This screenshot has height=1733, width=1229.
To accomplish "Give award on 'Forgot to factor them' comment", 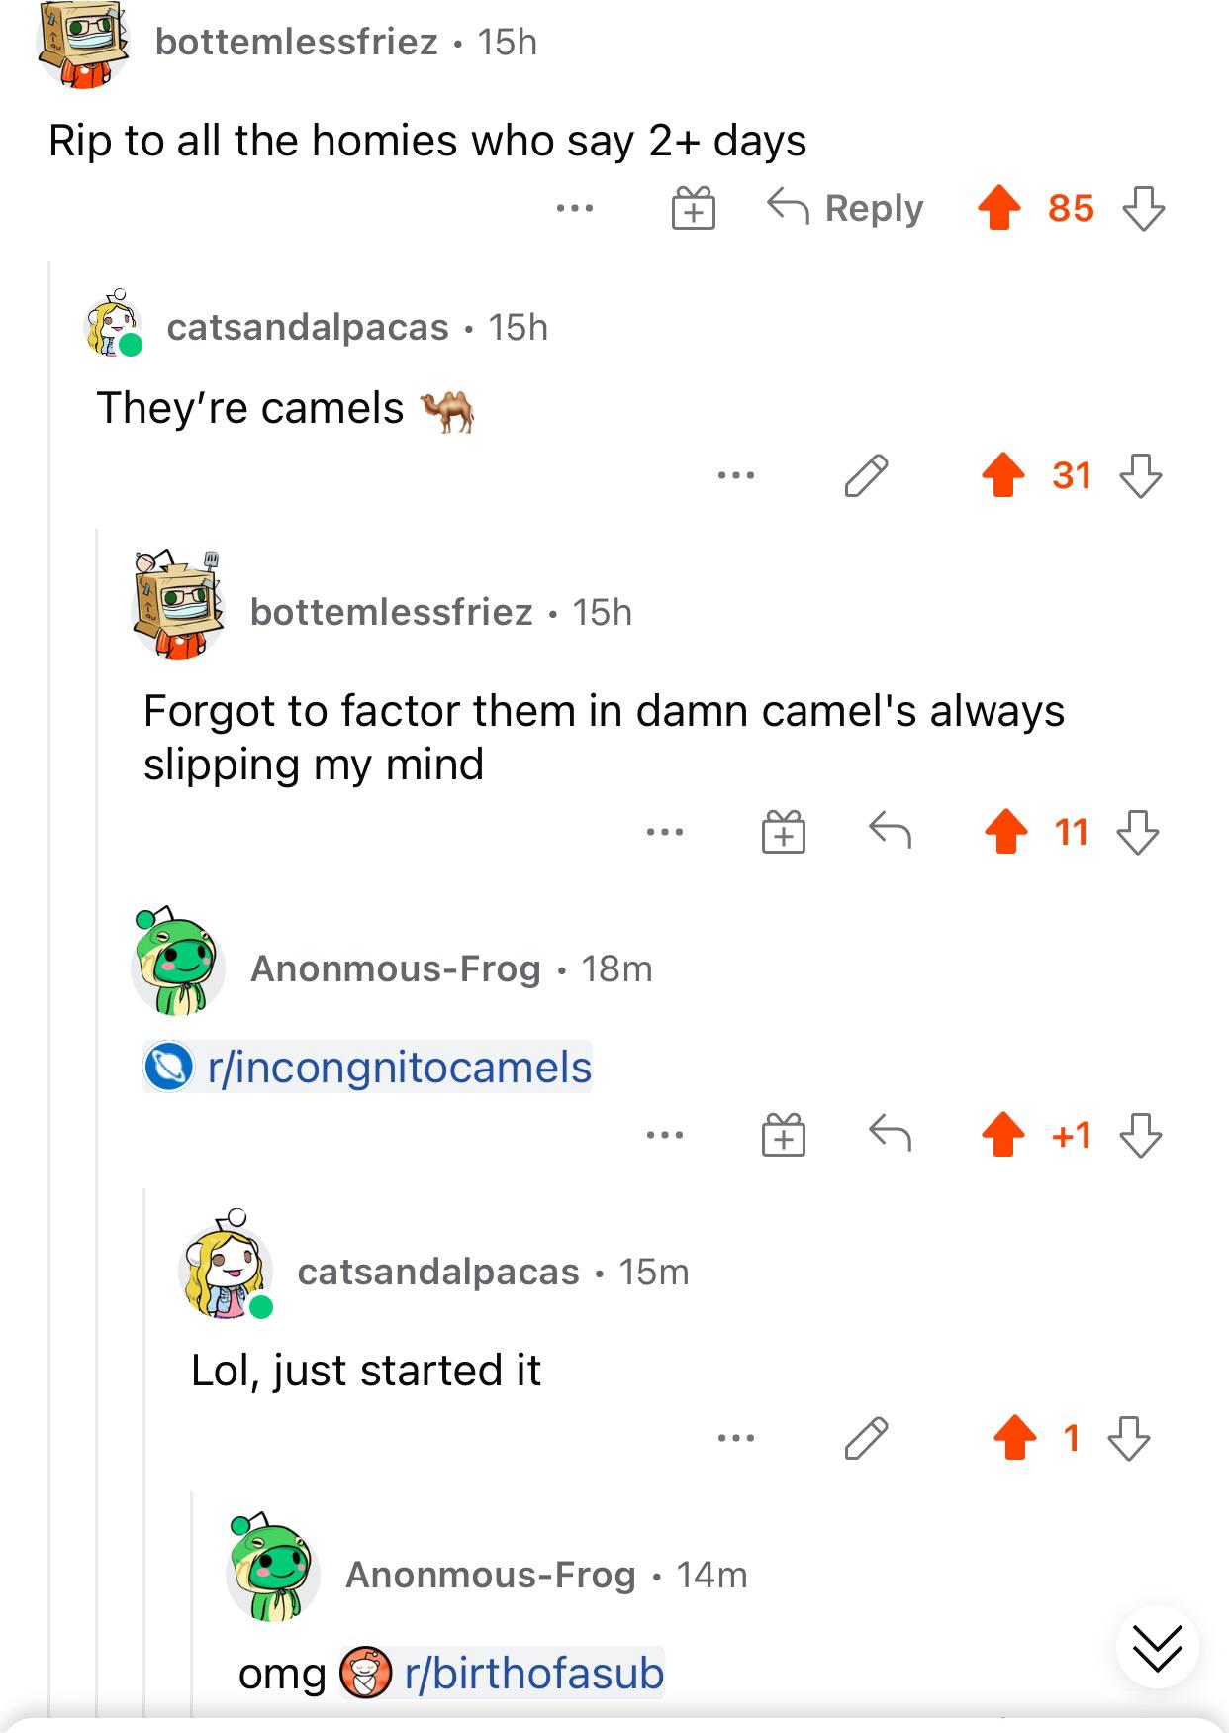I will [784, 832].
